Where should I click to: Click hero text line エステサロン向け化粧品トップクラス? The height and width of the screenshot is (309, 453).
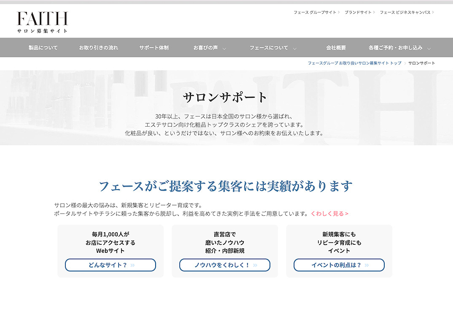224,125
